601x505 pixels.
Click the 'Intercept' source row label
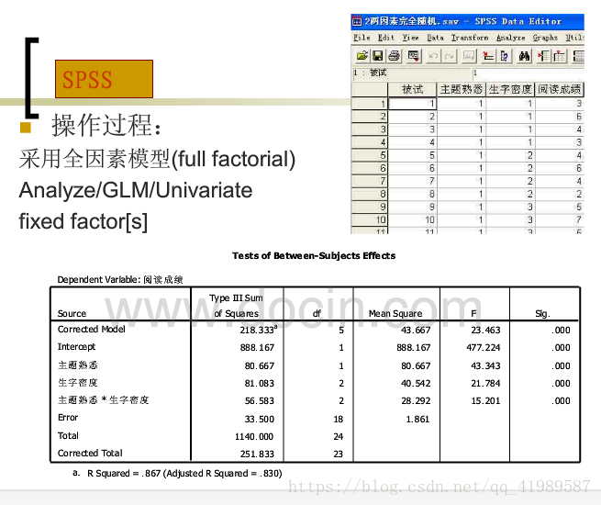pos(76,347)
